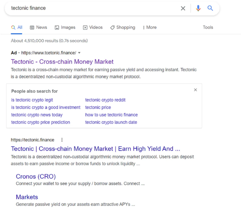Switch to the Shopping tab

click(122, 28)
